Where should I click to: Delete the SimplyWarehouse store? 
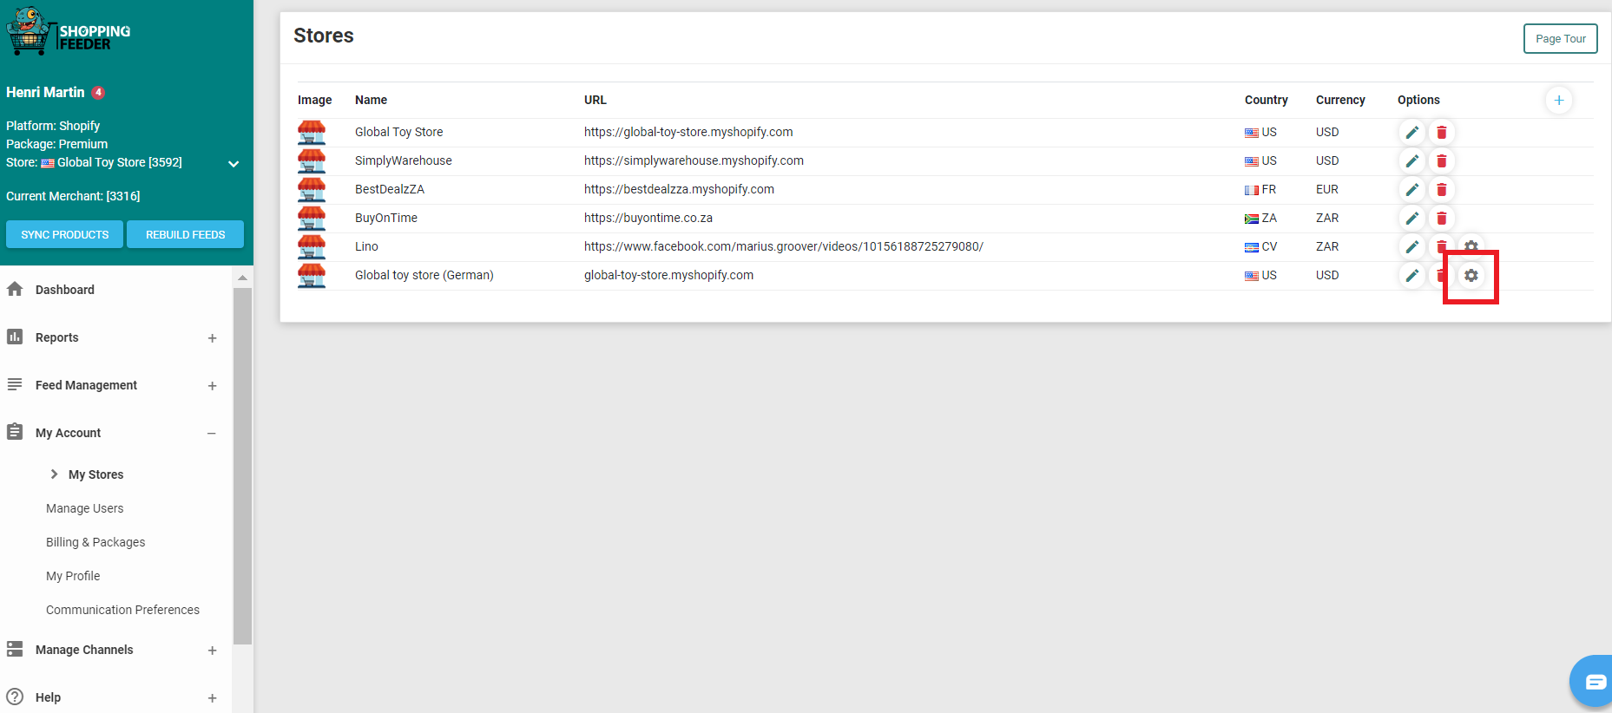[1442, 160]
